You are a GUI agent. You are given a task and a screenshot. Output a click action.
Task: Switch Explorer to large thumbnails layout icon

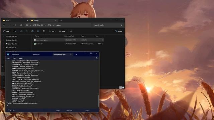[123, 87]
